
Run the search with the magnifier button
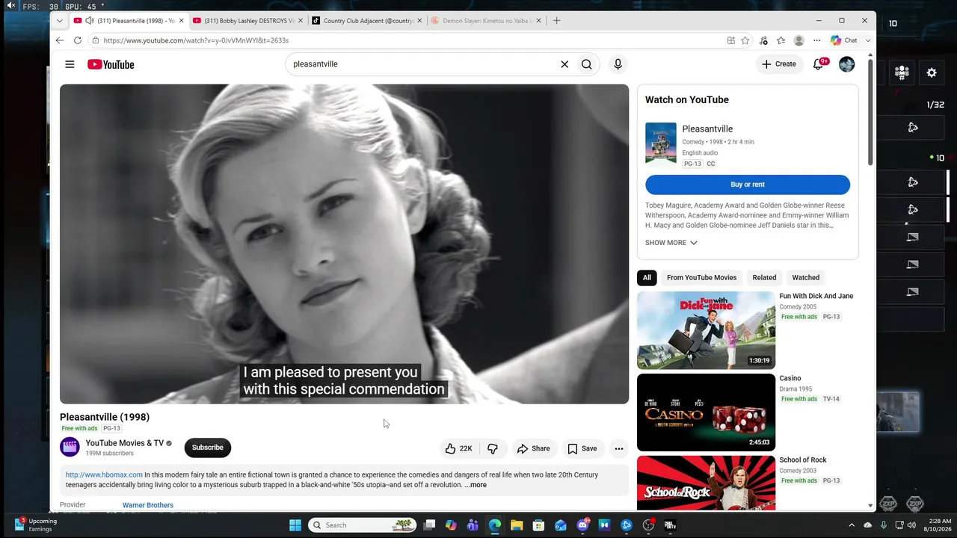pos(587,64)
